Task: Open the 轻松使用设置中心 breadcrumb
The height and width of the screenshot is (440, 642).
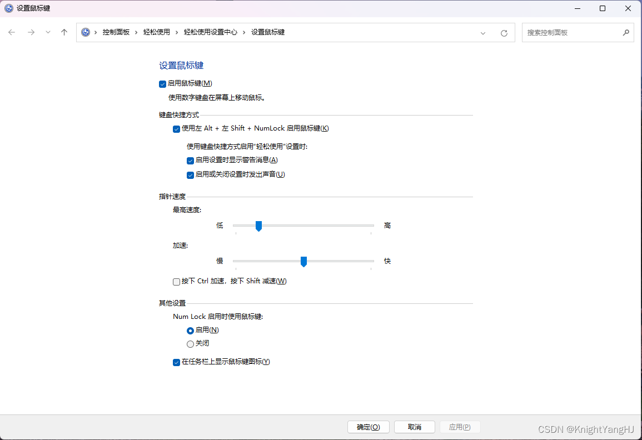Action: [x=211, y=32]
